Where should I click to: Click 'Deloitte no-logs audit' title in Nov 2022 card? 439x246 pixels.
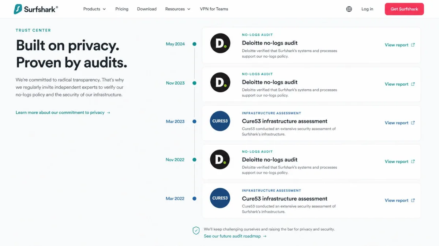(270, 160)
